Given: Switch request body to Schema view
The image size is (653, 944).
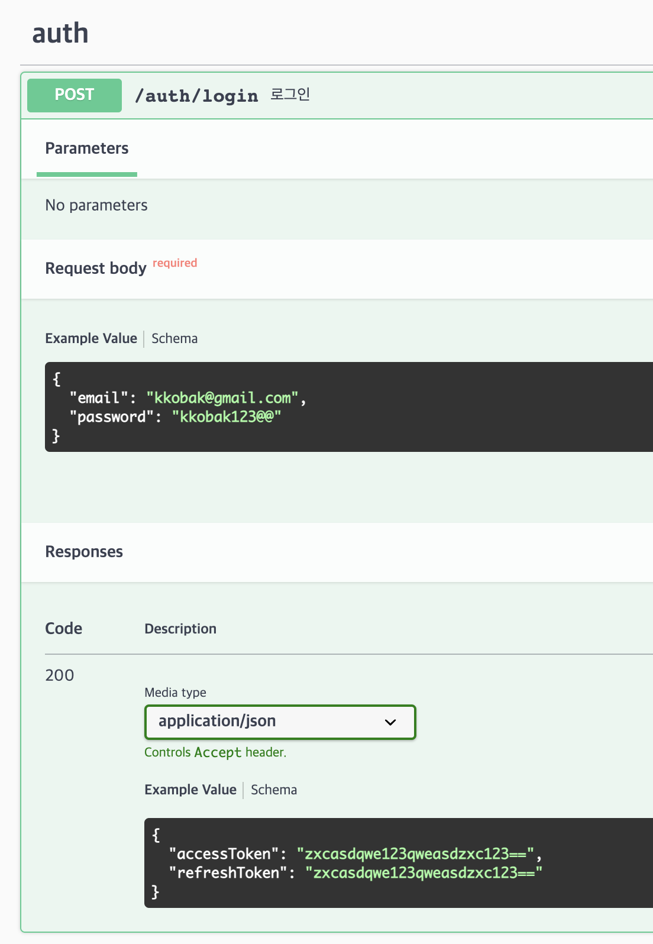Looking at the screenshot, I should click(x=174, y=338).
